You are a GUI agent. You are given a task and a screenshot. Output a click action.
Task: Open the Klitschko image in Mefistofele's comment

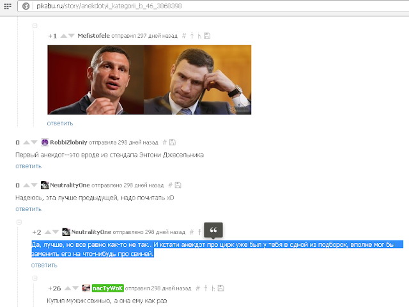click(x=149, y=79)
